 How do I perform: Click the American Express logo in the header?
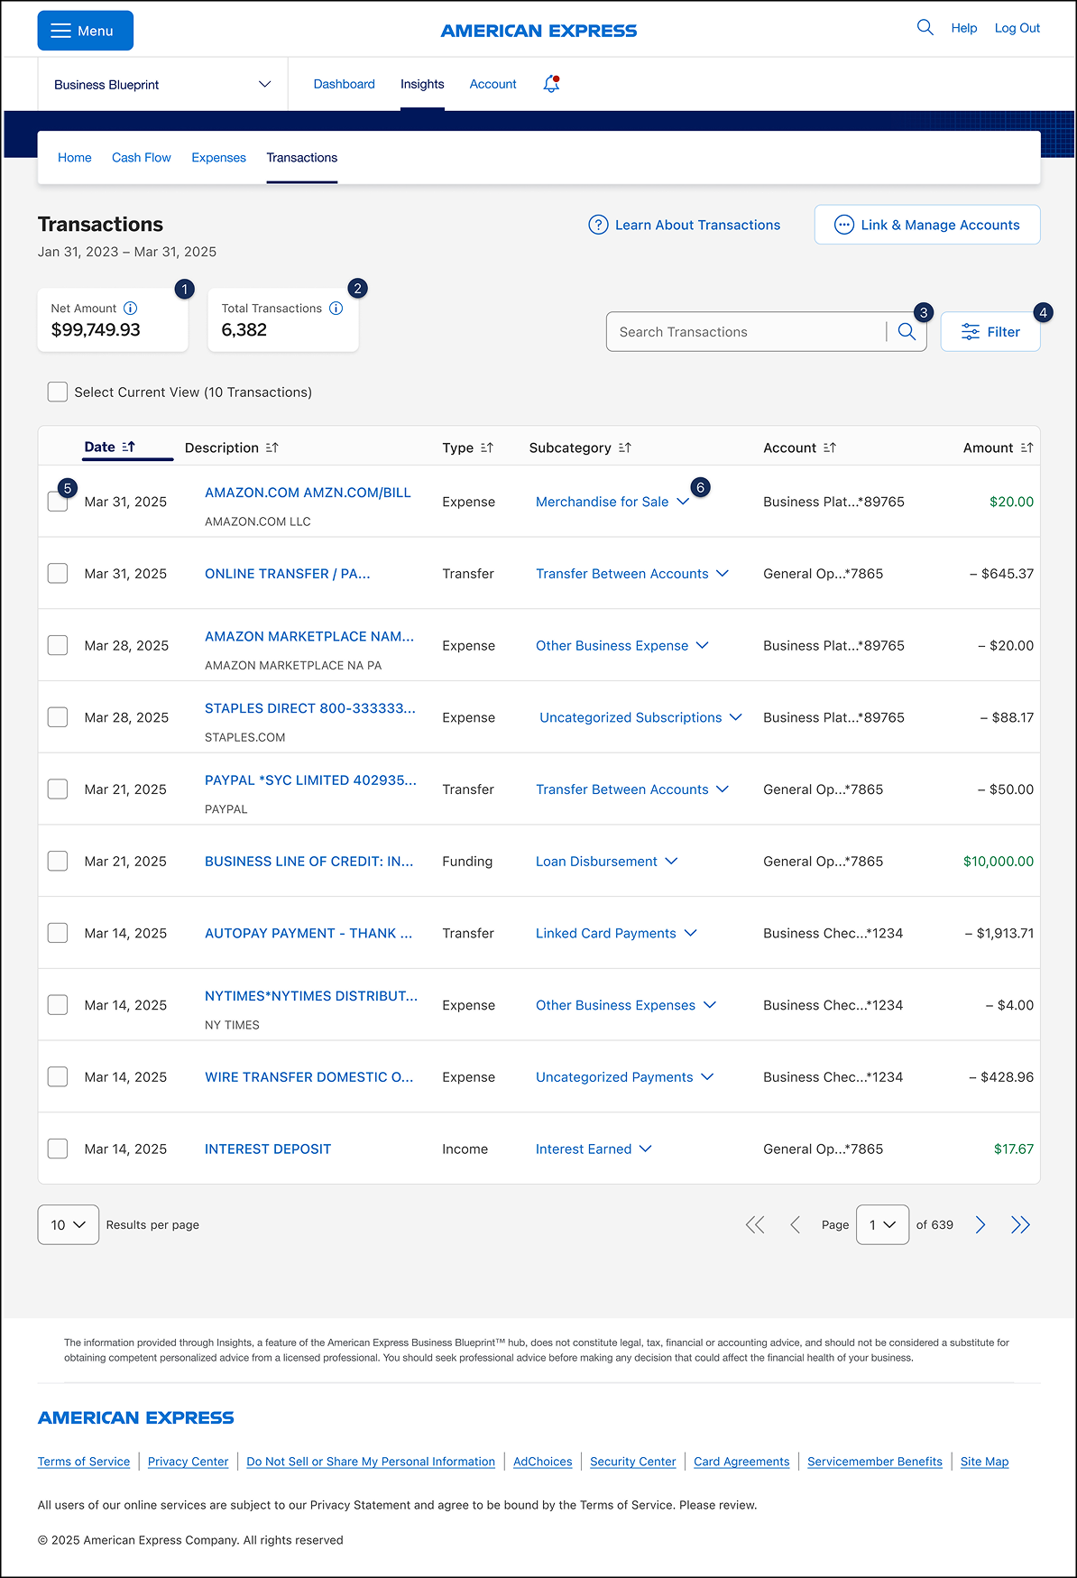coord(538,31)
